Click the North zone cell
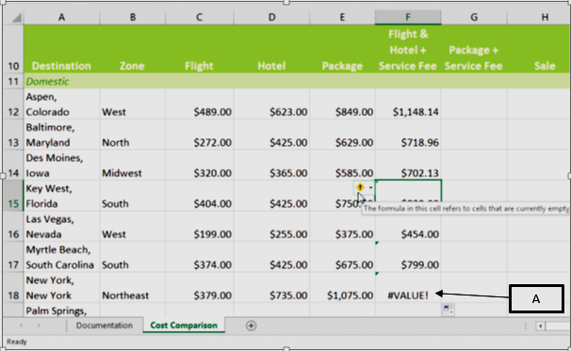The image size is (571, 351). point(133,135)
